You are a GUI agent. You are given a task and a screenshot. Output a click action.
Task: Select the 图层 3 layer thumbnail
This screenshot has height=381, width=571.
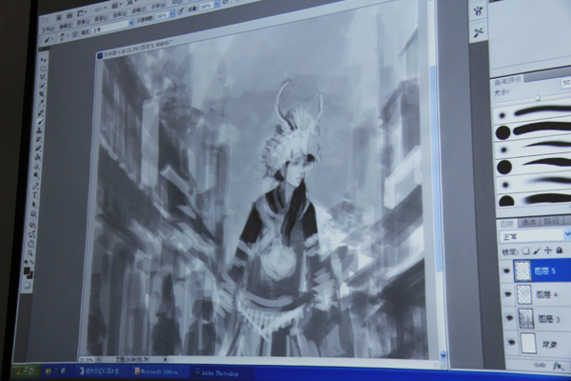coord(526,318)
